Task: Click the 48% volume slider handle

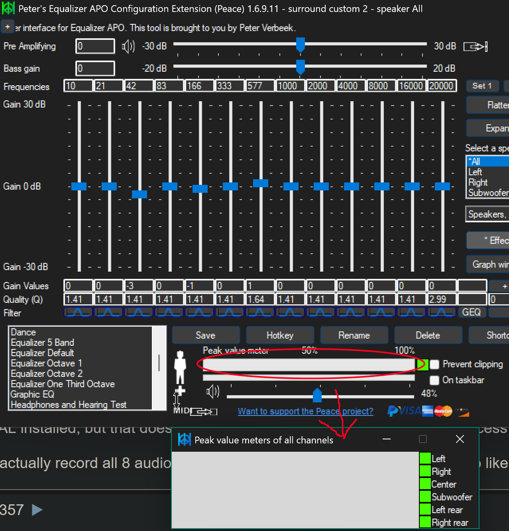Action: coord(317,396)
